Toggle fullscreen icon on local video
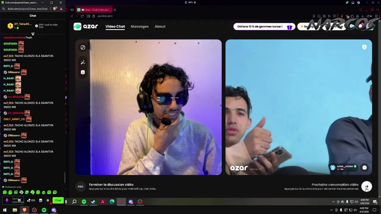381x214 pixels. [83, 48]
